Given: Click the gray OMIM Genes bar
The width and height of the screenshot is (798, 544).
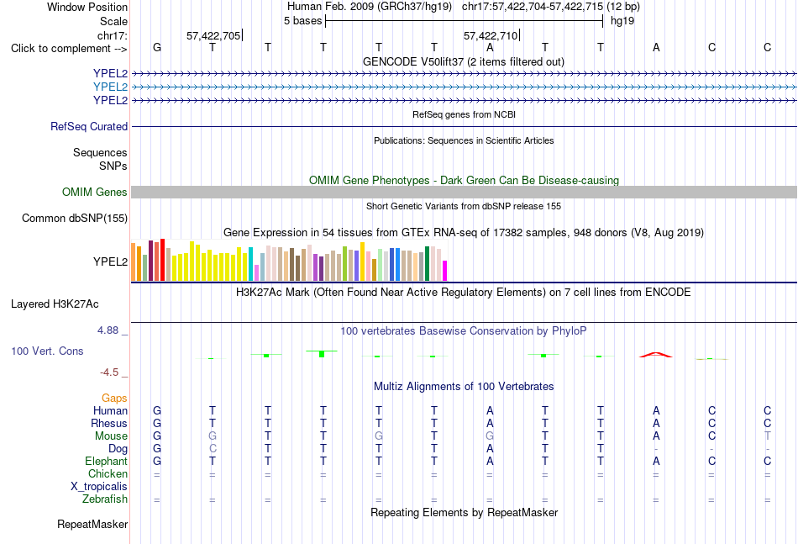Looking at the screenshot, I should pyautogui.click(x=464, y=192).
